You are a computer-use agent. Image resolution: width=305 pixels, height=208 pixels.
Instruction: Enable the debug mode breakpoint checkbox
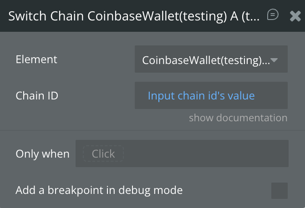(279, 191)
